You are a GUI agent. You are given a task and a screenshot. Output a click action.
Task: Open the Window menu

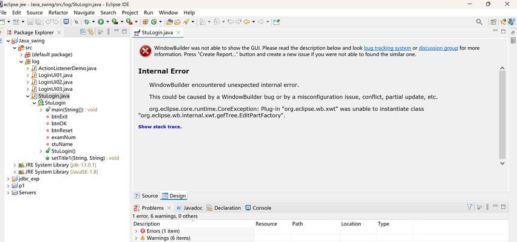click(x=168, y=13)
